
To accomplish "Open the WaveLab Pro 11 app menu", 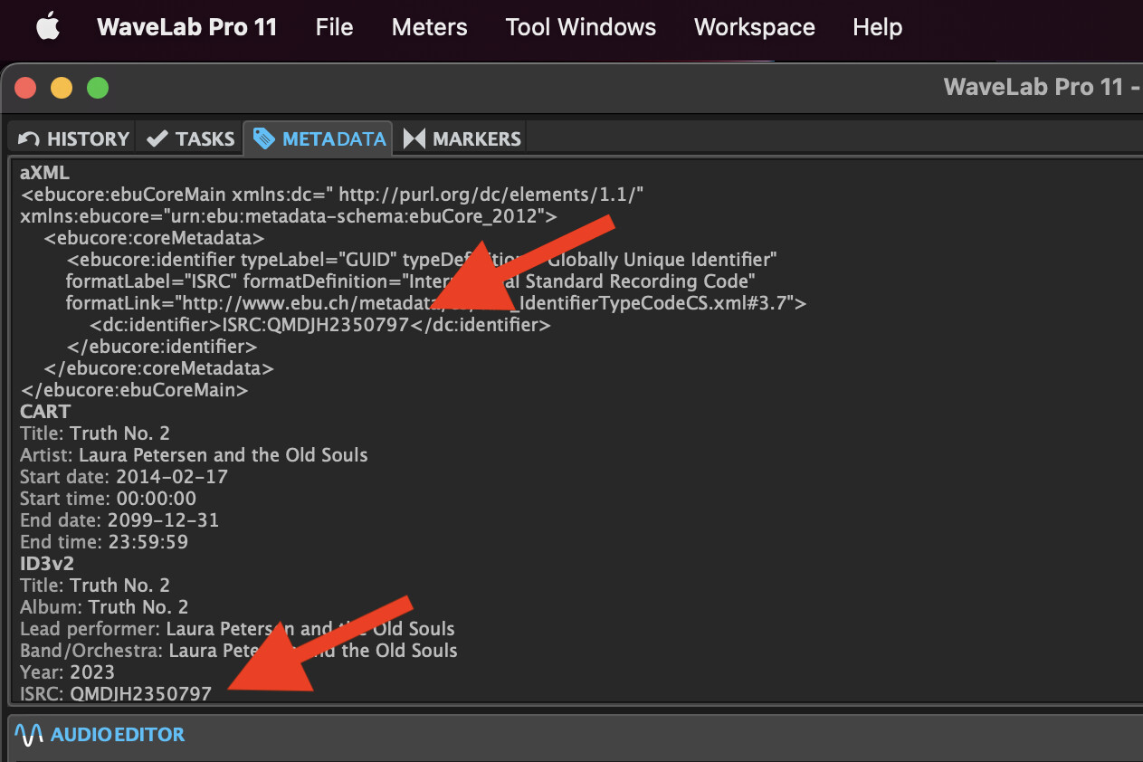I will tap(186, 27).
